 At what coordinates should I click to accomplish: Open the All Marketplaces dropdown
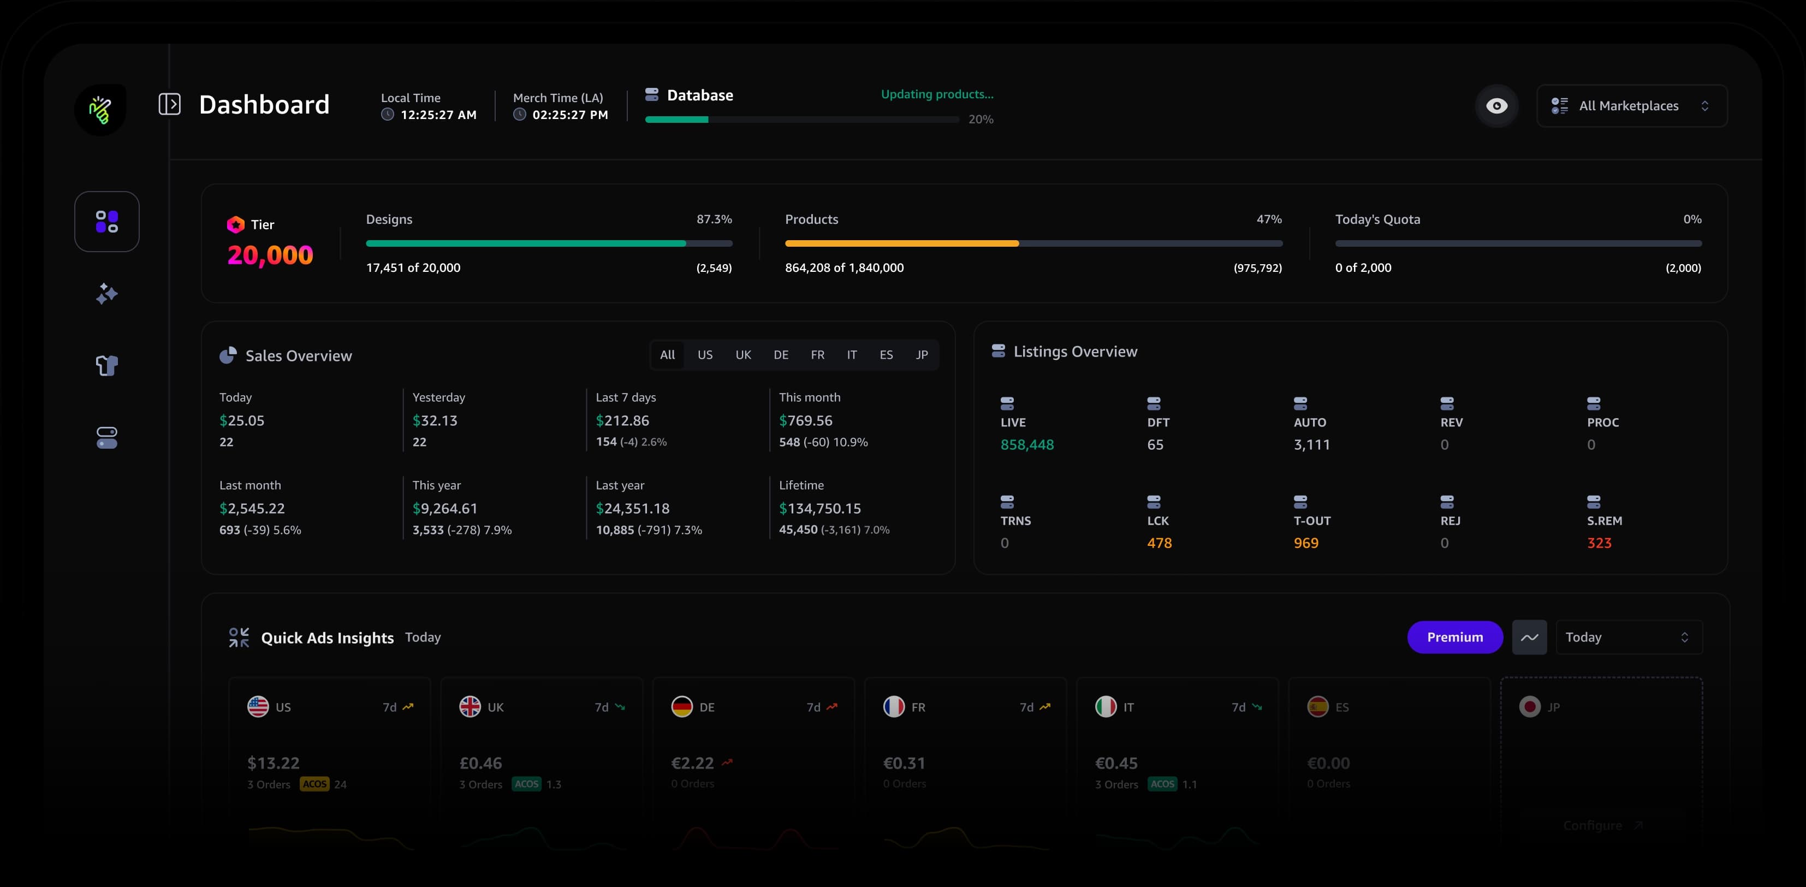[1632, 106]
